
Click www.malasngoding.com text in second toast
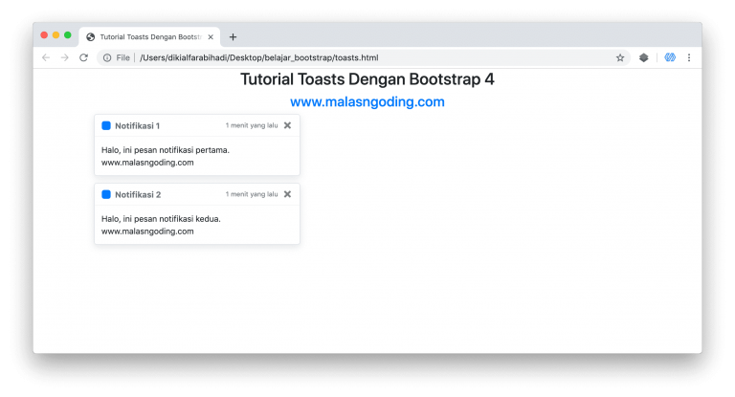pyautogui.click(x=147, y=232)
